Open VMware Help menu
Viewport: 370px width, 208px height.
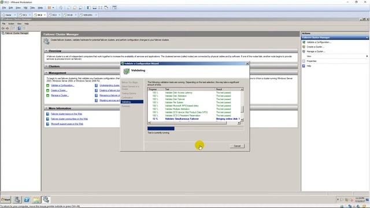[40, 8]
